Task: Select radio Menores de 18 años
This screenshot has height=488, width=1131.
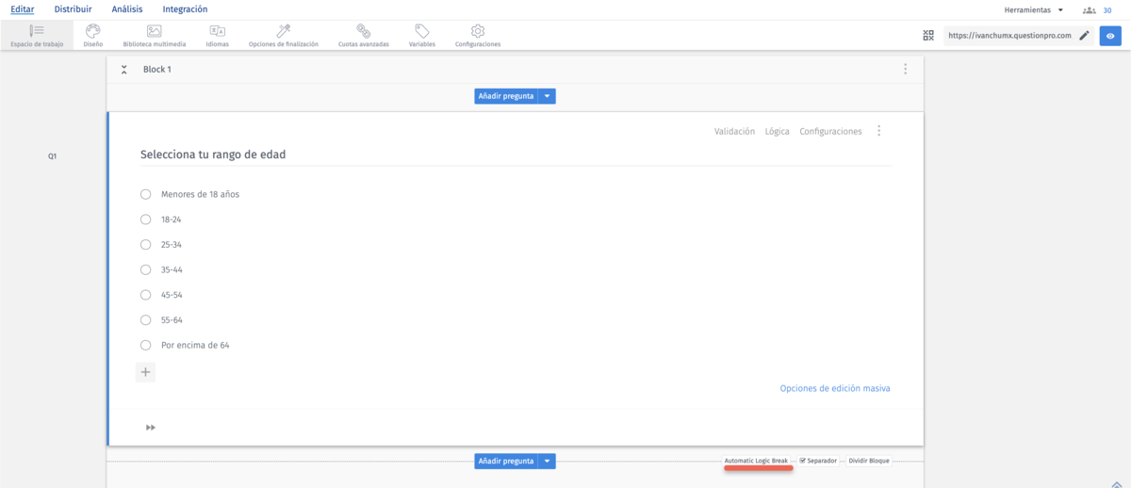Action: click(x=145, y=194)
